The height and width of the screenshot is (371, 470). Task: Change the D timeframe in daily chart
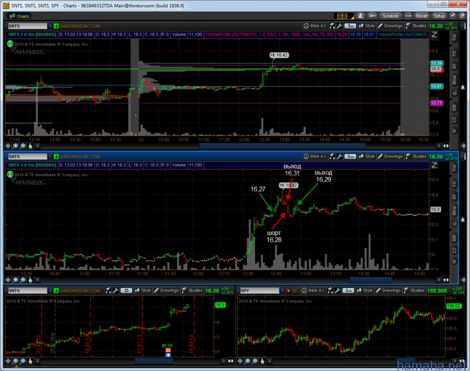(126, 291)
